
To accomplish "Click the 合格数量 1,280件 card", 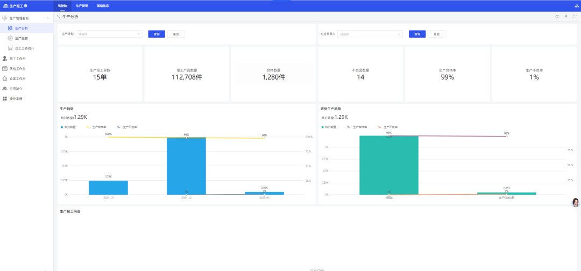I will (273, 74).
